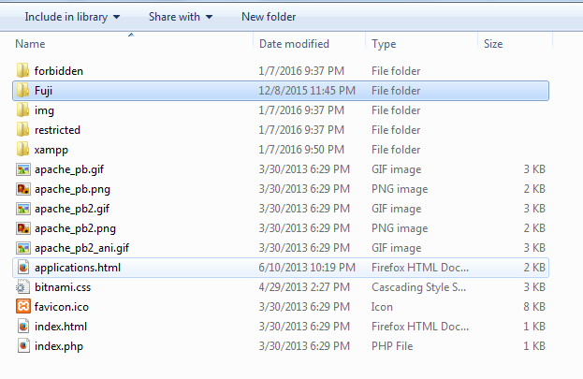
Task: Sort files by Type column header
Action: 384,44
